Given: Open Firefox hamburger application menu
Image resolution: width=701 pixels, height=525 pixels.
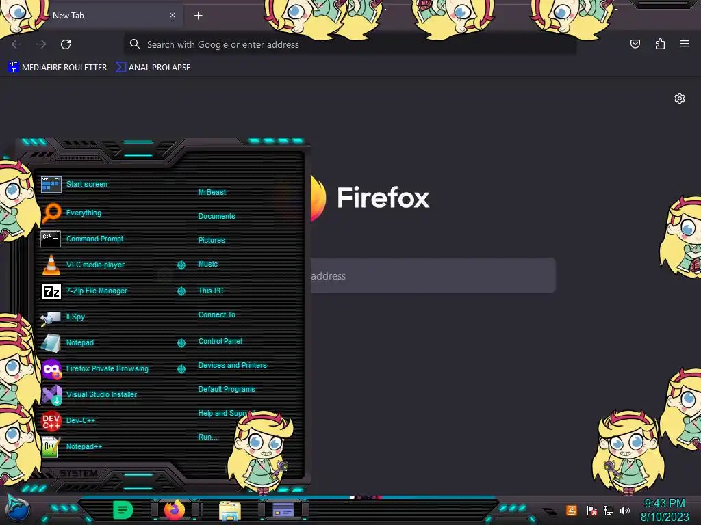Looking at the screenshot, I should 685,44.
